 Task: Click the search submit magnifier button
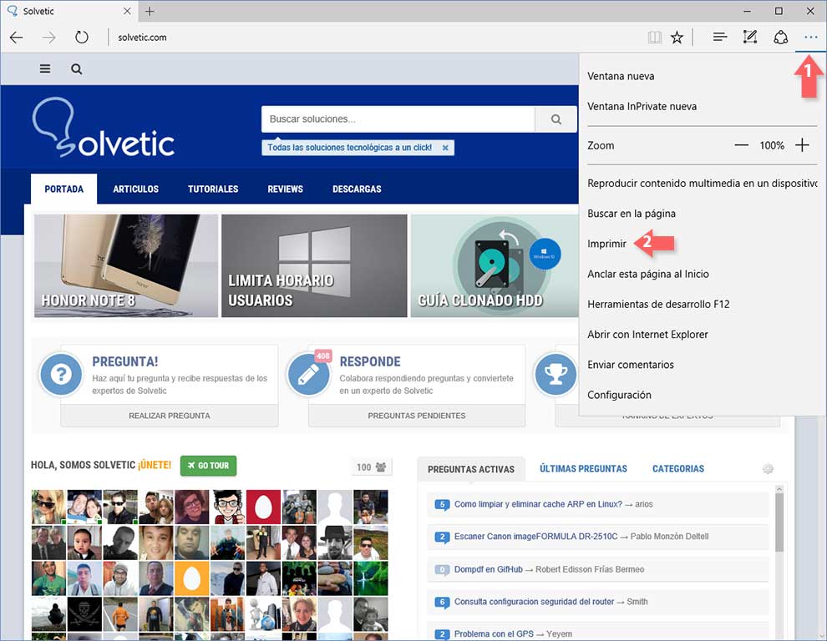(x=556, y=119)
